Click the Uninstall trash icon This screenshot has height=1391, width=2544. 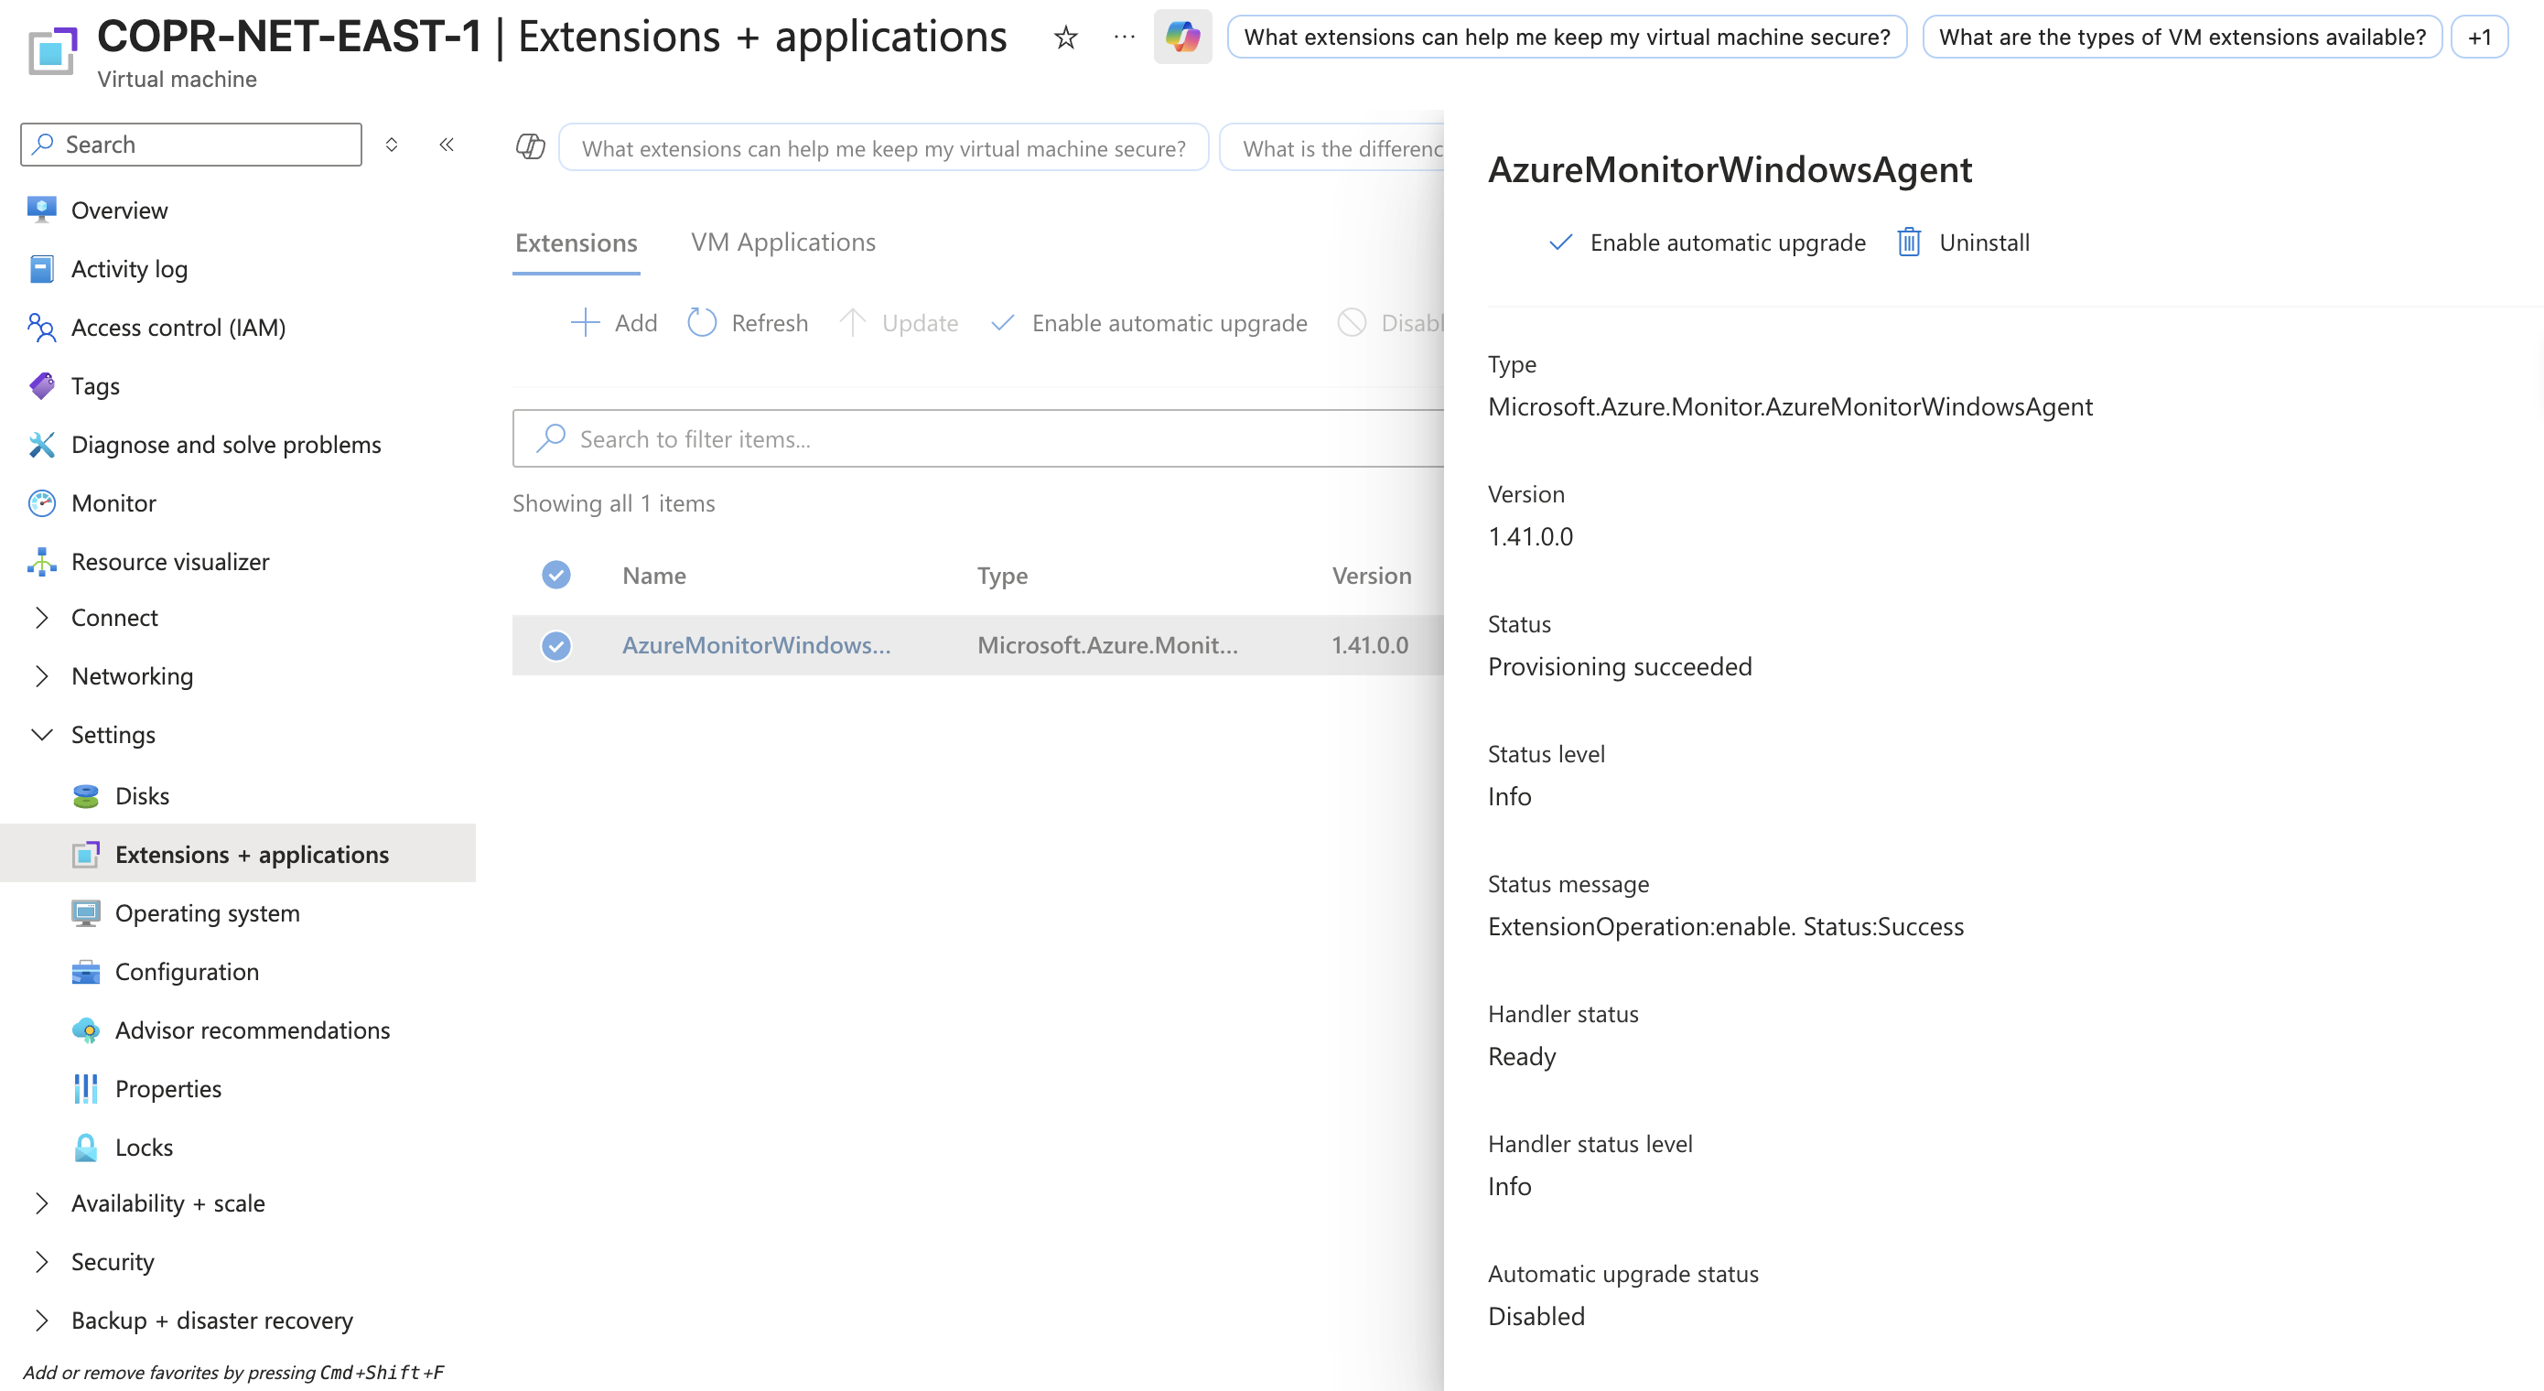tap(1908, 242)
